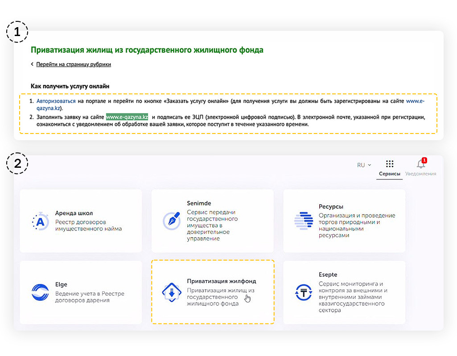This screenshot has width=457, height=356.
Task: Click the text Реестр договоров имущественного найма
Action: tap(88, 226)
